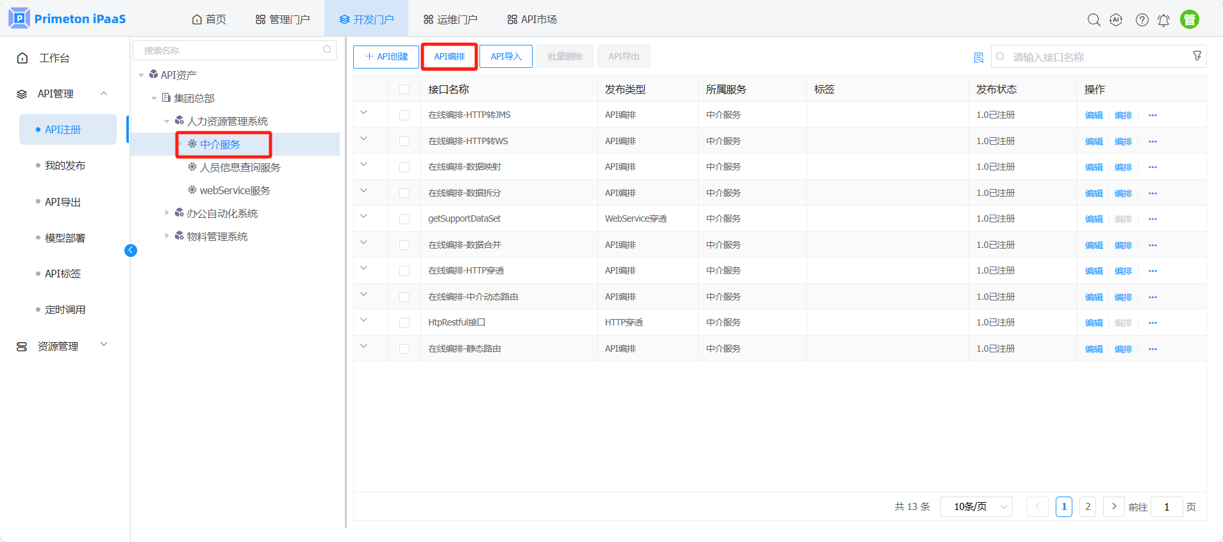The height and width of the screenshot is (542, 1223).
Task: Click the search magnifier icon in header
Action: tap(1094, 20)
